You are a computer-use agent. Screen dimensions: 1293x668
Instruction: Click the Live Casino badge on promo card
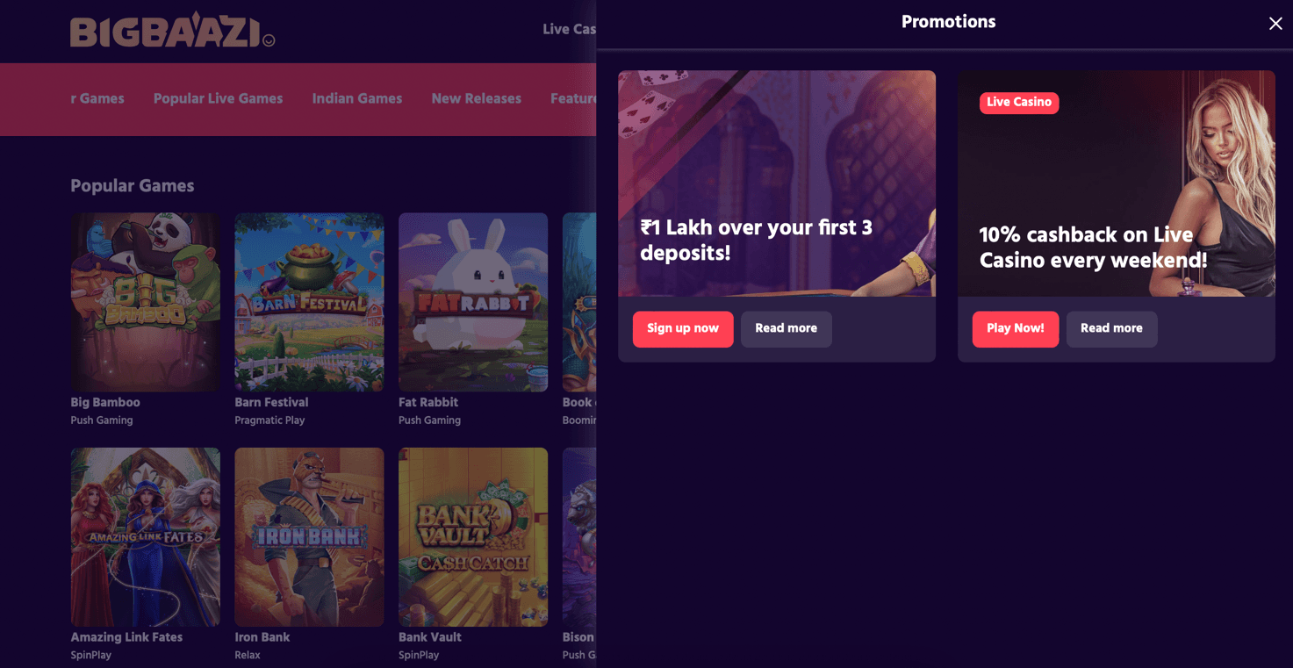coord(1019,103)
